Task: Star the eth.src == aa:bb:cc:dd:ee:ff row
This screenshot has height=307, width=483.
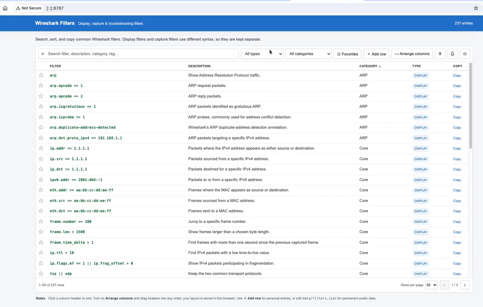Action: (x=41, y=201)
